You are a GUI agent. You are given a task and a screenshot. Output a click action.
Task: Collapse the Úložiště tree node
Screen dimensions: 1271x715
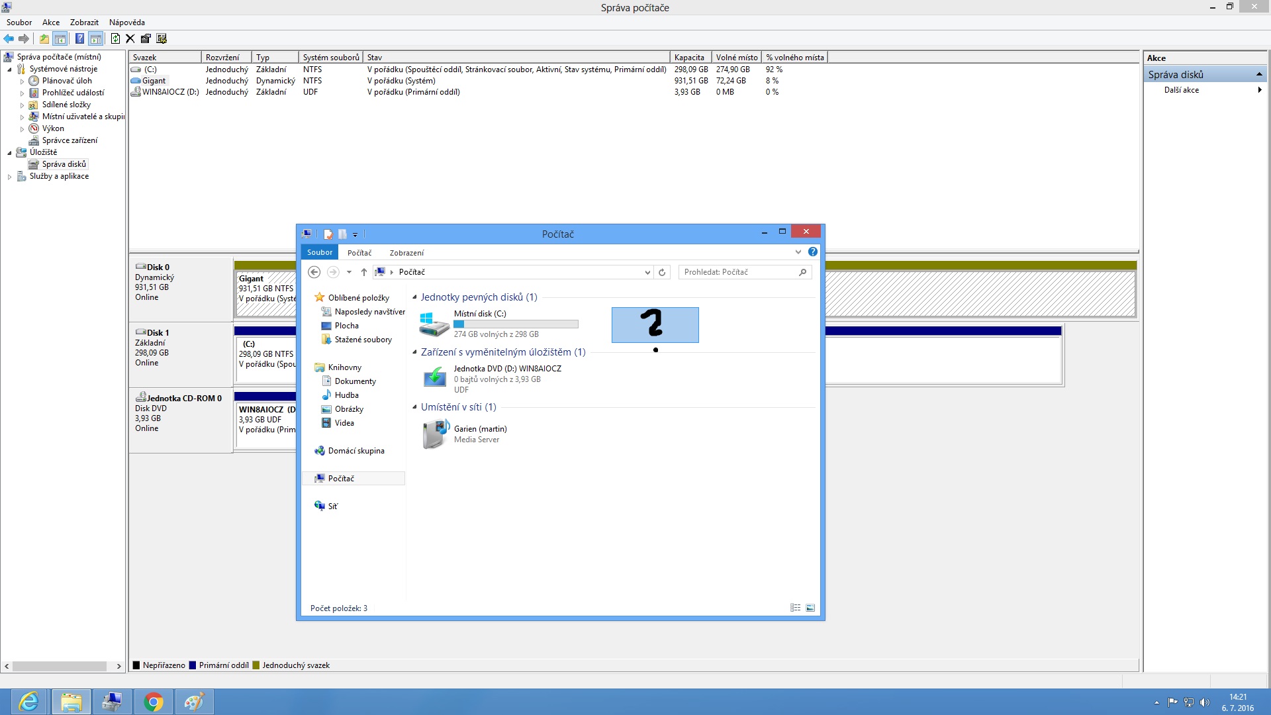tap(9, 152)
